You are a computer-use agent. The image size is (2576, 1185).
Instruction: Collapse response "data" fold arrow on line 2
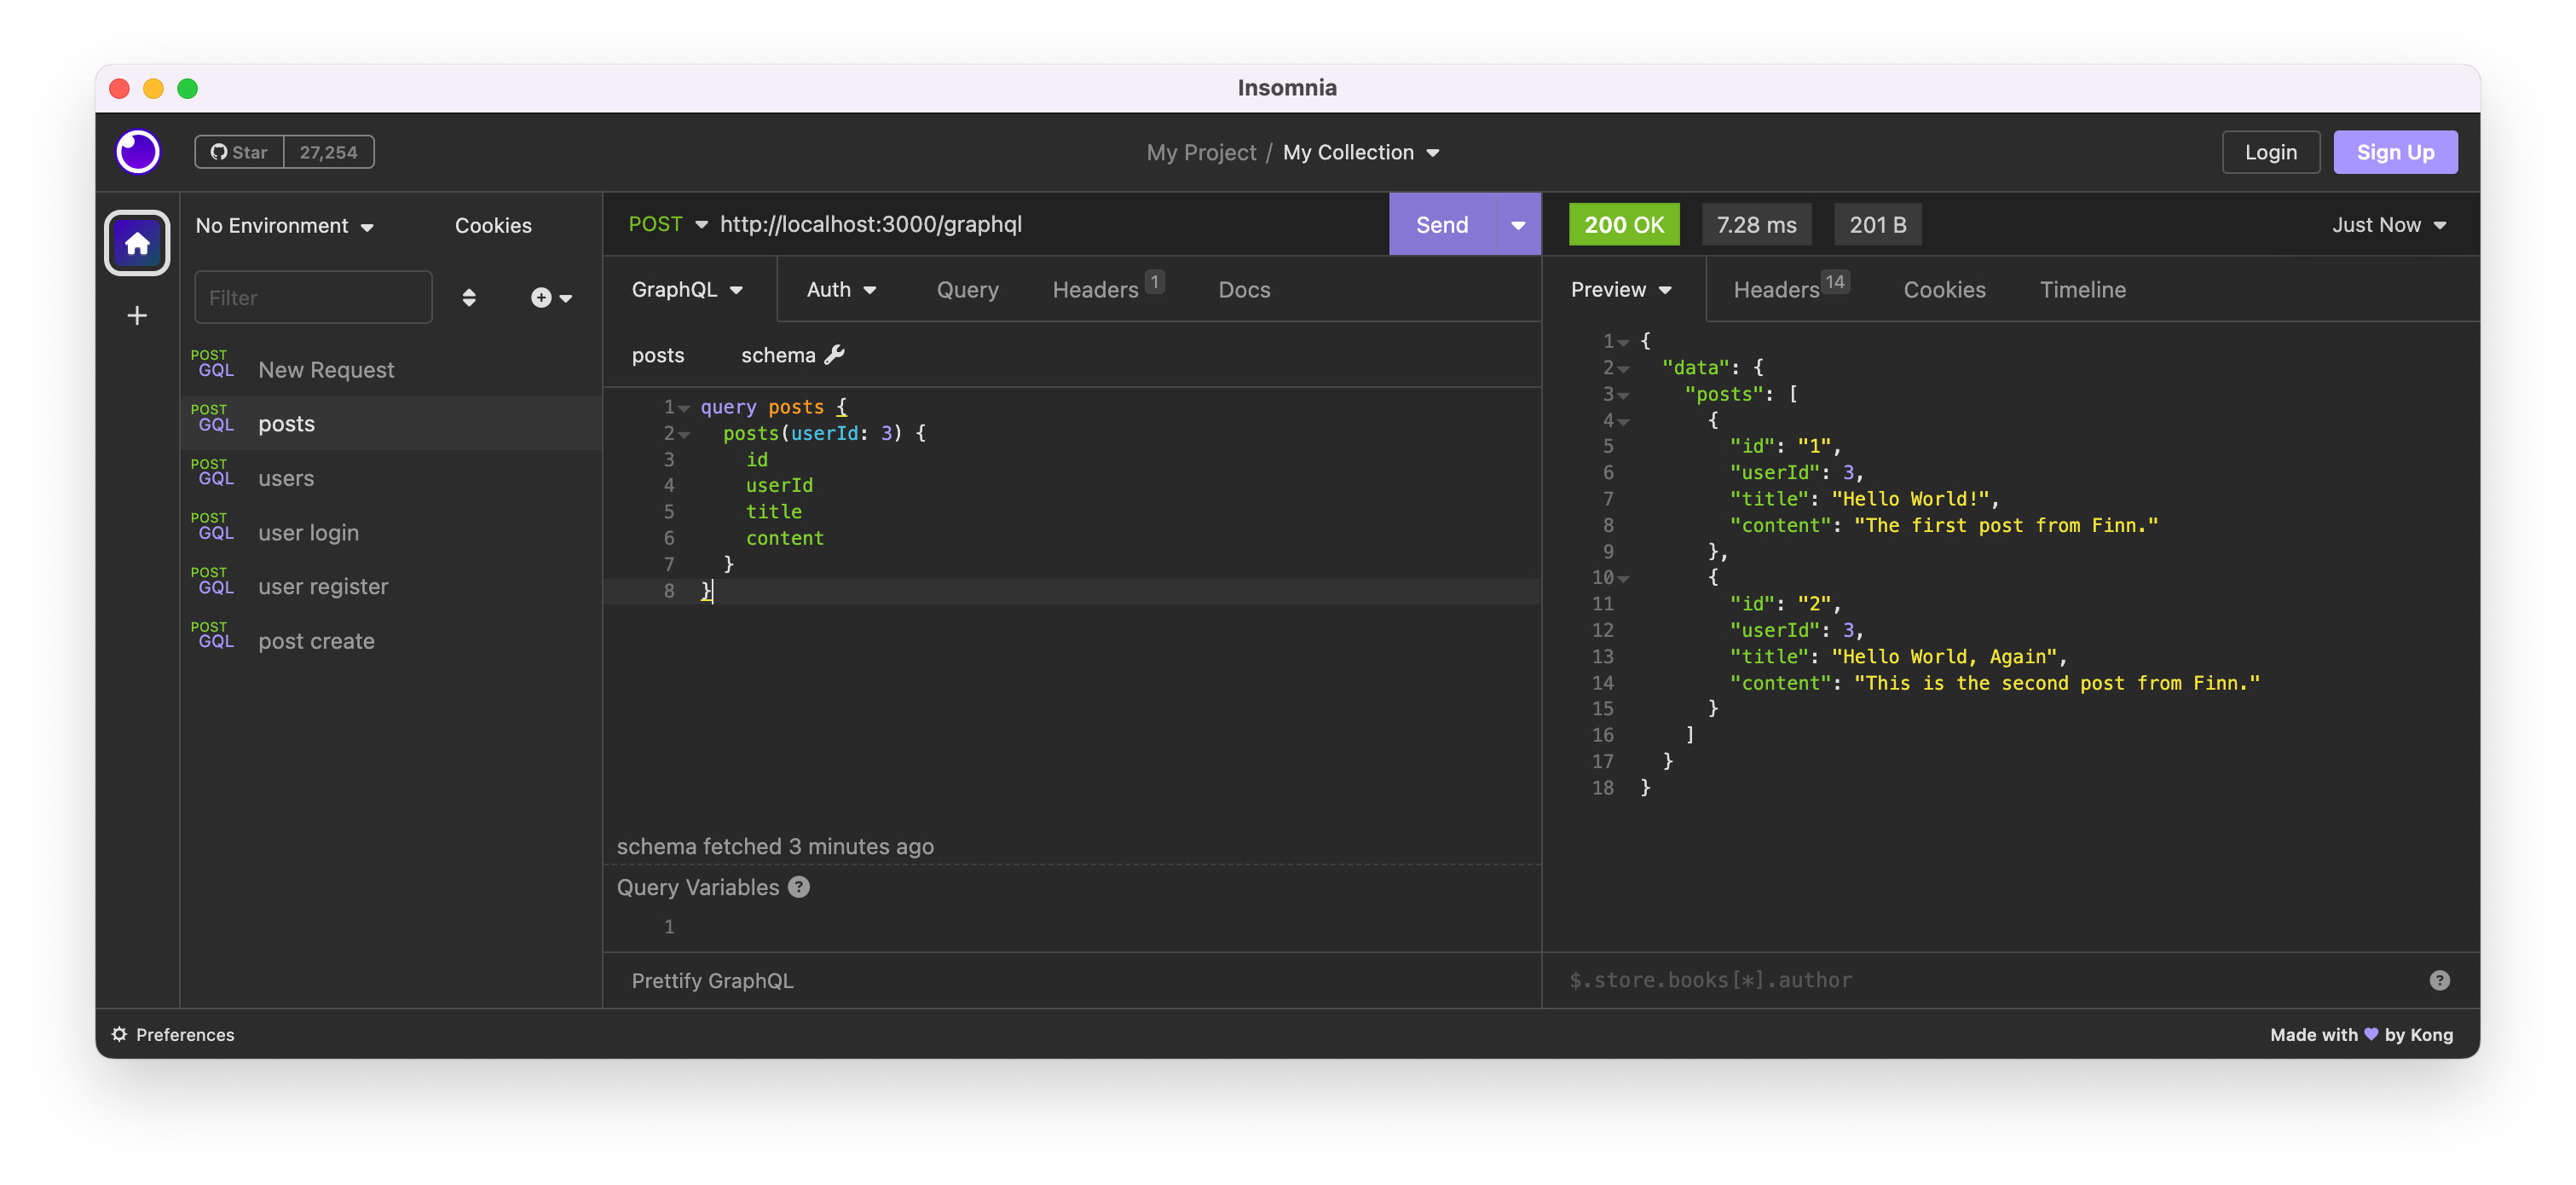[x=1623, y=369]
